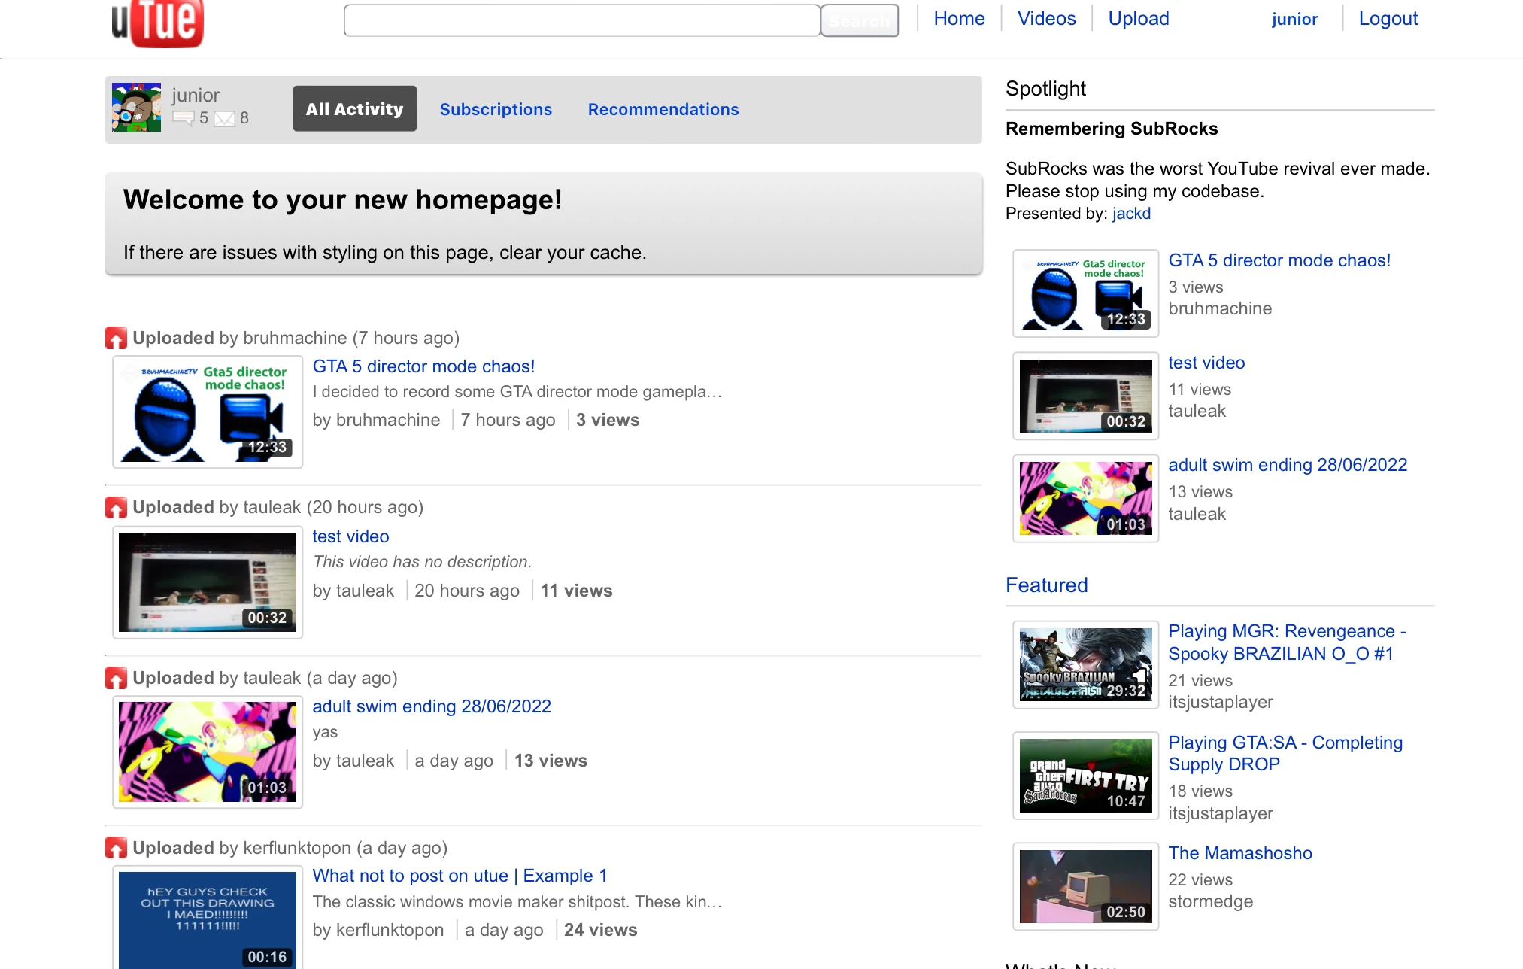Open the Recommendations tab

tap(663, 109)
